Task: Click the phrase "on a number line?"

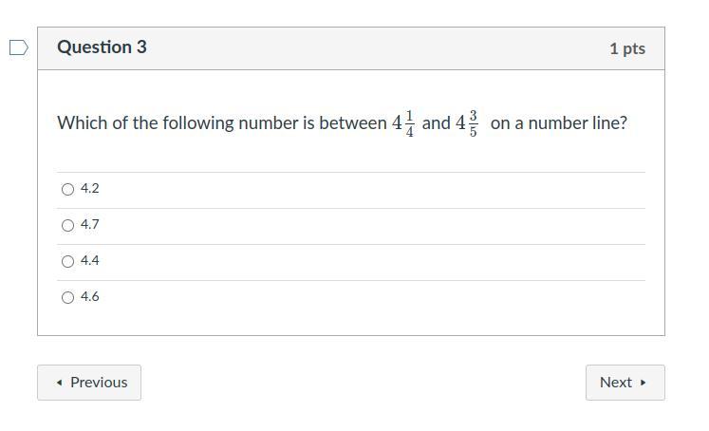Action: coord(558,123)
